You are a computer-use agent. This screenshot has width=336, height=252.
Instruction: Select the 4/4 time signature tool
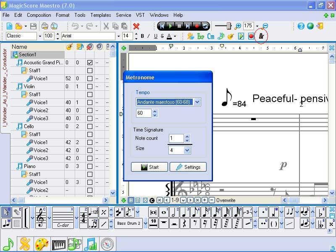point(84,218)
